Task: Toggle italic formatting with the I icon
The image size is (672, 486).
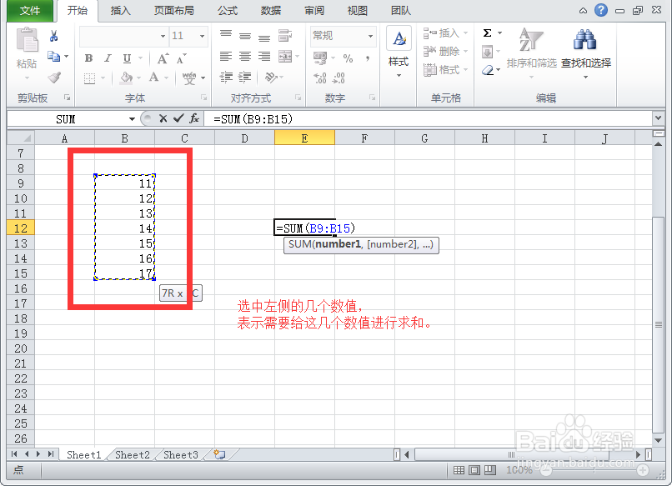Action: tap(108, 58)
